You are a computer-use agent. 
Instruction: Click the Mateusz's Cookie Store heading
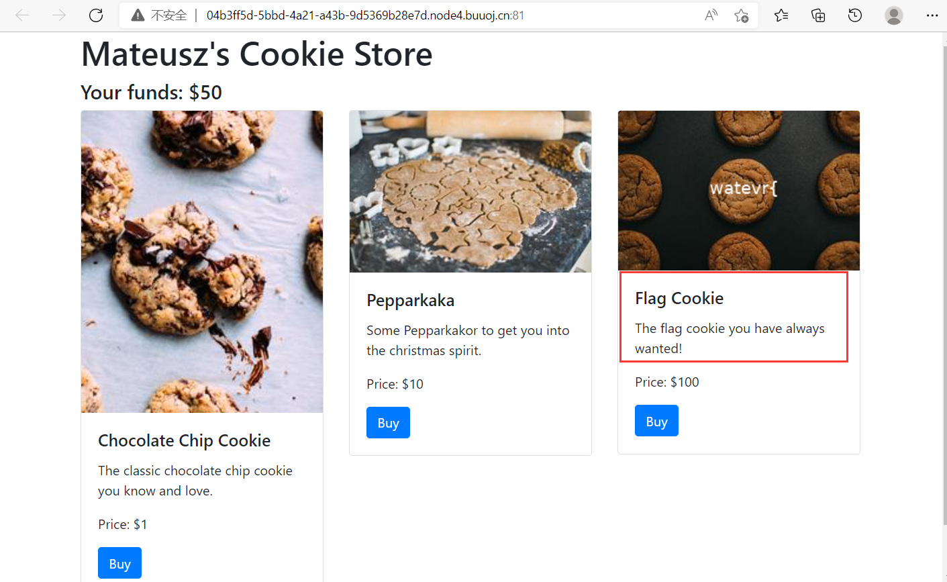click(256, 54)
